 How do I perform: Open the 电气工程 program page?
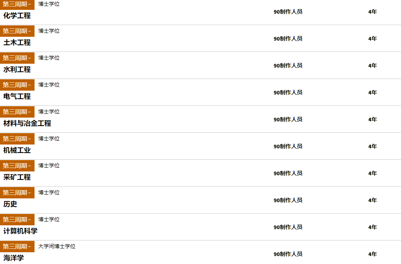click(17, 96)
